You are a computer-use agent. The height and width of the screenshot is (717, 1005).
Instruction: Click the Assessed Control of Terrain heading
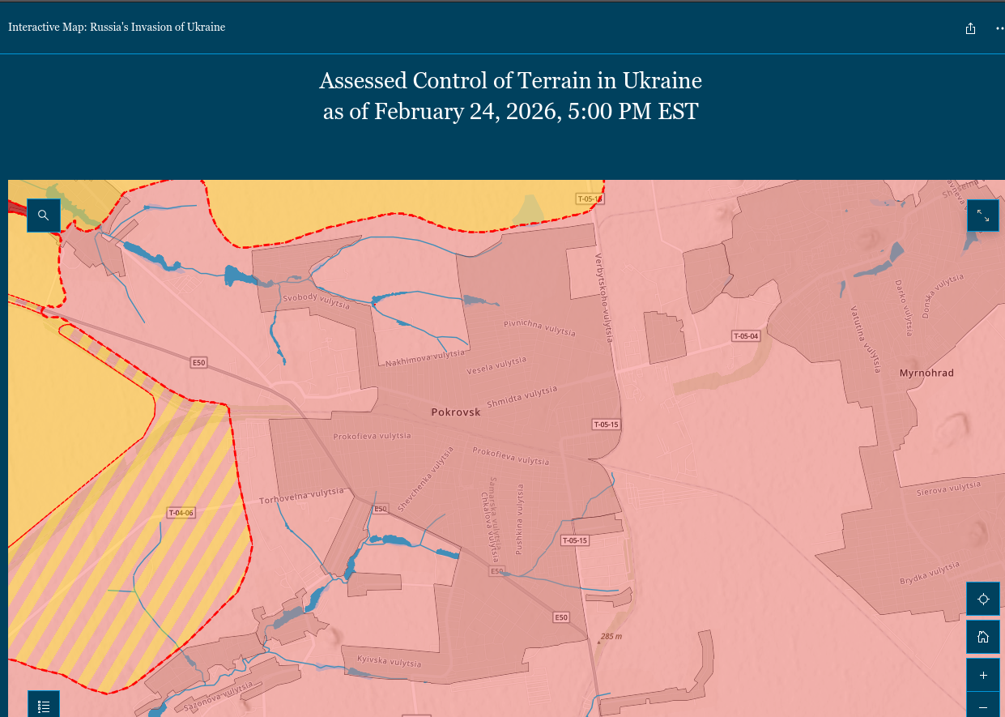pos(510,96)
